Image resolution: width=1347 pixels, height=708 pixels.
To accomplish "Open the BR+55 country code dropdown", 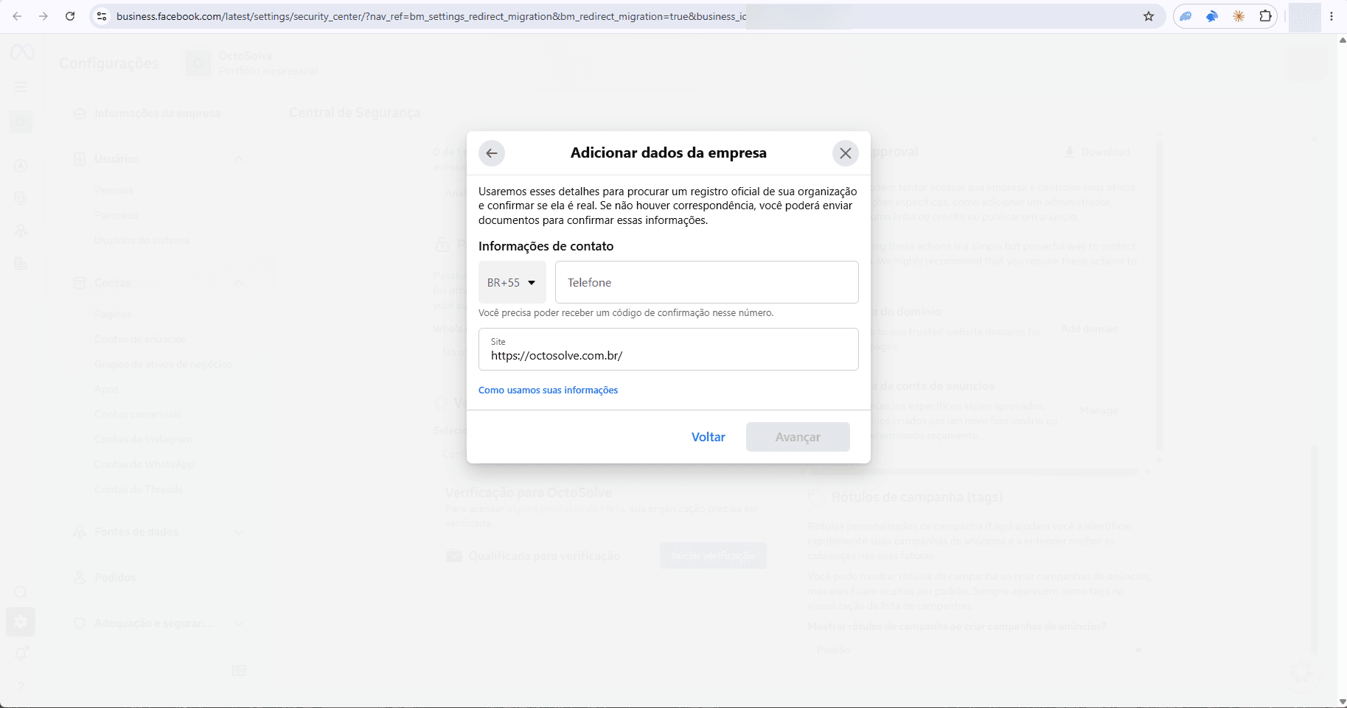I will click(x=512, y=282).
